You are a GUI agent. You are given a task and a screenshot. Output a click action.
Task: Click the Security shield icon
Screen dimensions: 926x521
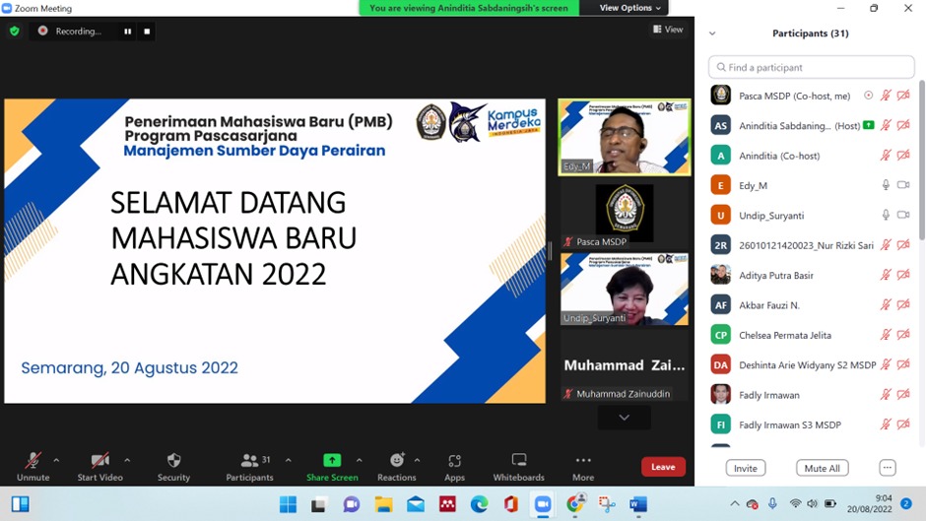173,460
